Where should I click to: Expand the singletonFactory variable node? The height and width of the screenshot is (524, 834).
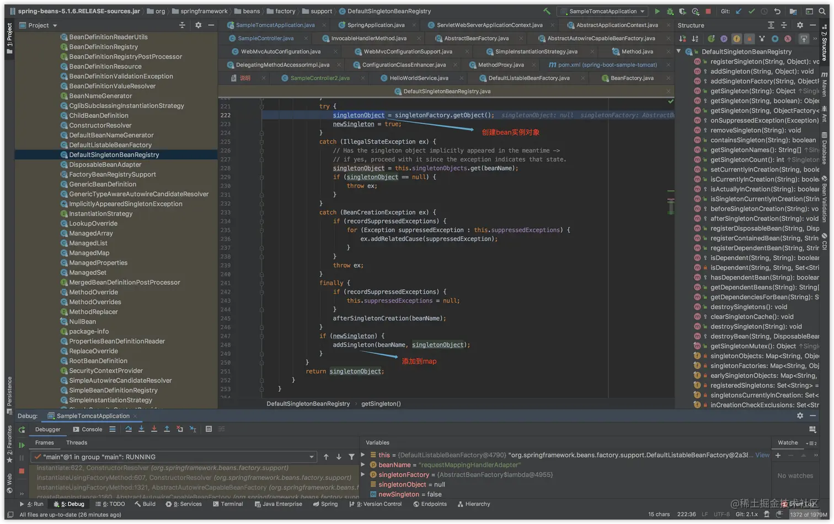(363, 474)
